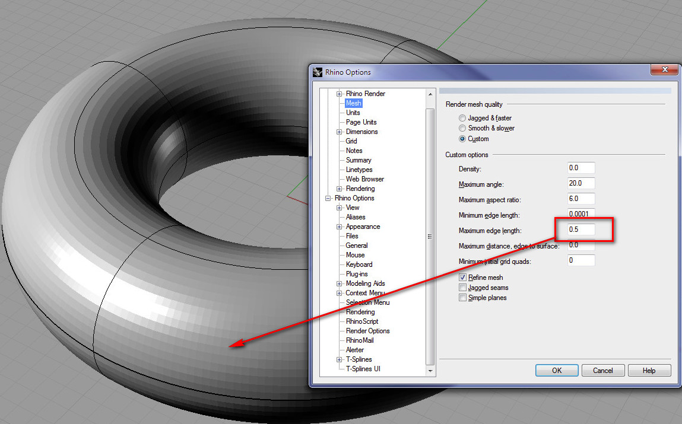Viewport: 682px width, 424px height.
Task: Enable the Jagged seams checkbox
Action: point(463,288)
